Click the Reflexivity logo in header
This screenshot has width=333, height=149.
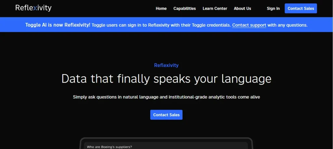[33, 8]
